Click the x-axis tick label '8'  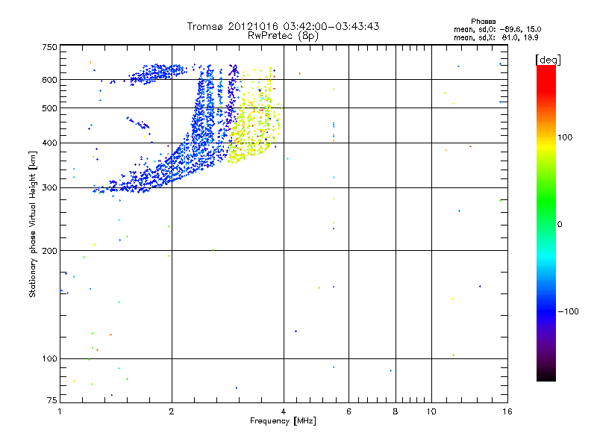pyautogui.click(x=396, y=411)
